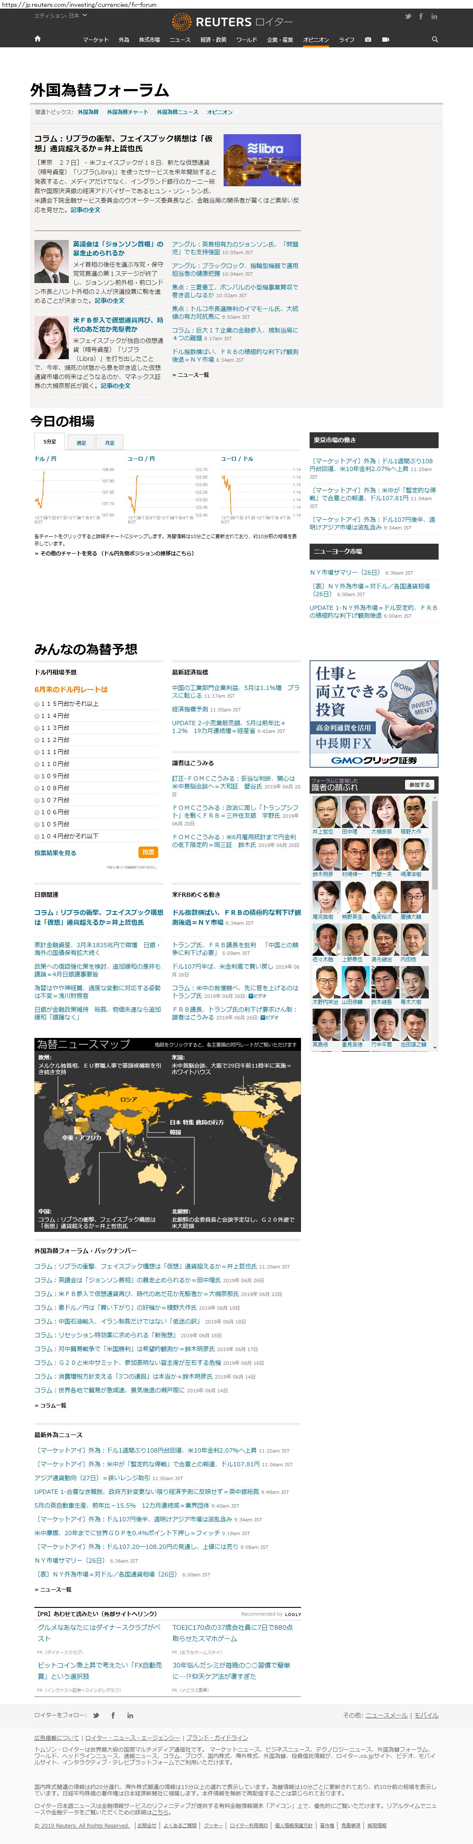Visit Reuters Twitter via header bird icon
This screenshot has width=473, height=1844.
[408, 16]
